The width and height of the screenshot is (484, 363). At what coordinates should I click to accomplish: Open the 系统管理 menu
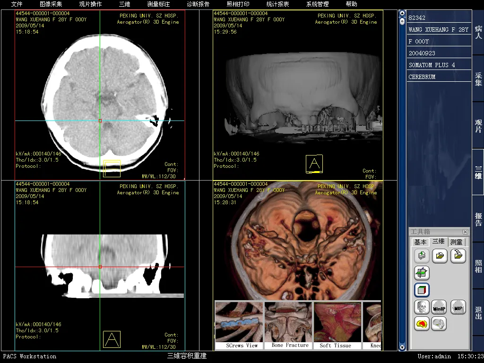(317, 4)
